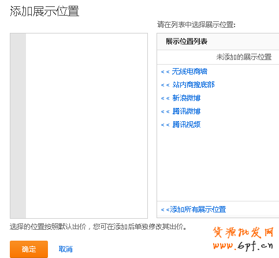The height and width of the screenshot is (258, 279).
Task: Click the 未添加的展示位置 column heading
Action: coord(244,57)
